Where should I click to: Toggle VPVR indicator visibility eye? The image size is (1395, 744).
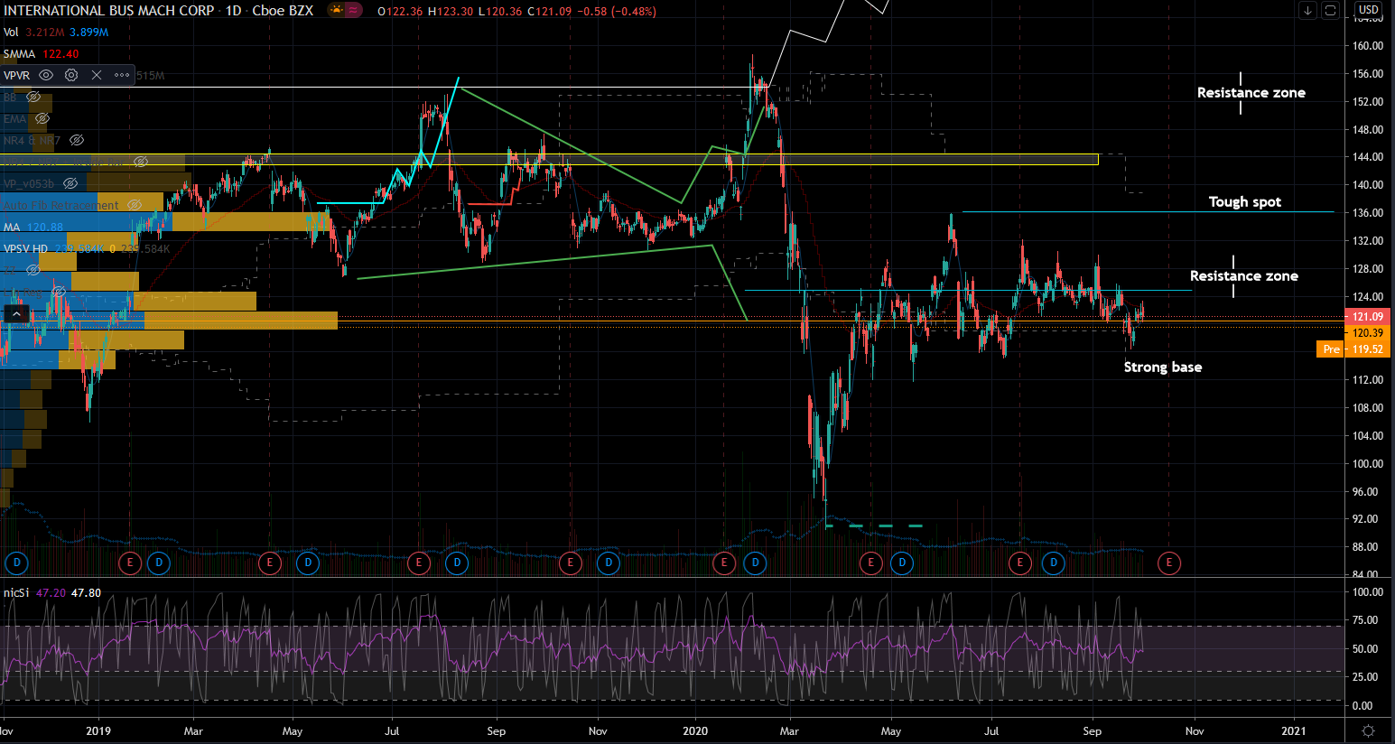coord(46,75)
